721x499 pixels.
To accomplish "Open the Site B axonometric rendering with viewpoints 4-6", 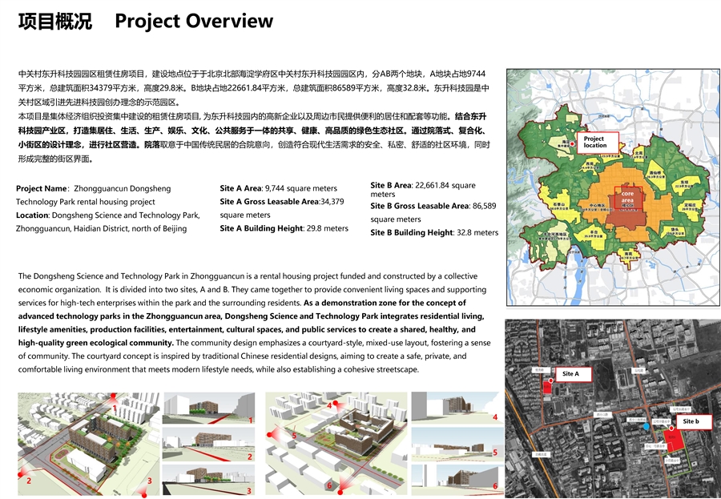I will [336, 444].
